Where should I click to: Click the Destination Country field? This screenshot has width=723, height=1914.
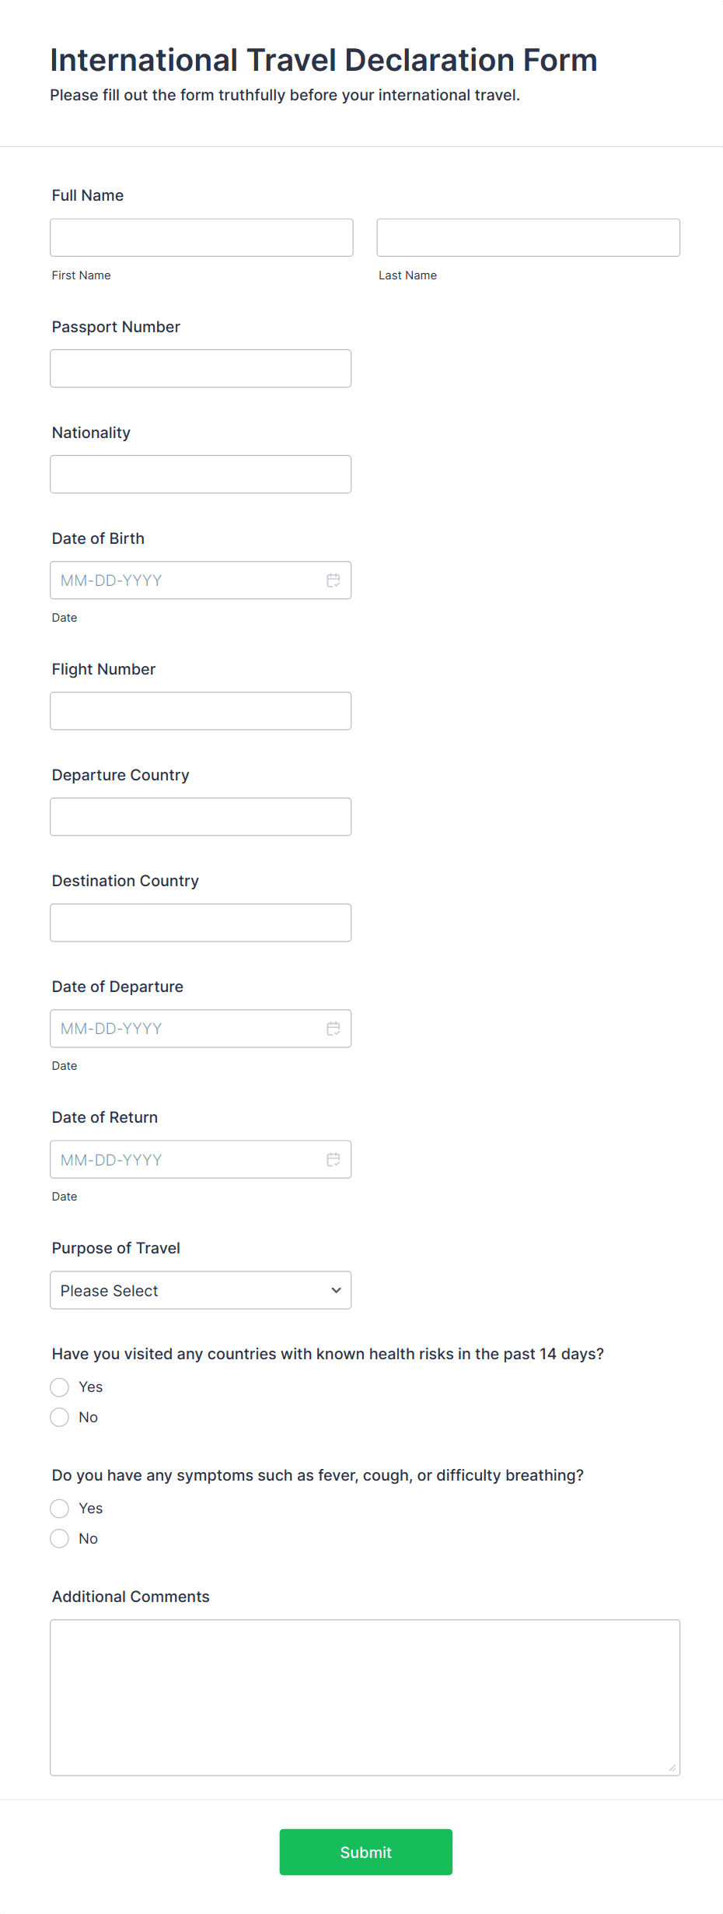tap(201, 922)
